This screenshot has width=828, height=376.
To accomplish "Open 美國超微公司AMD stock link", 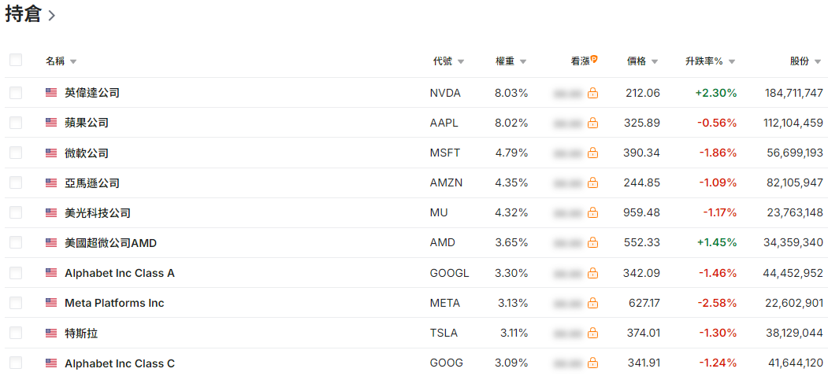I will pos(111,243).
